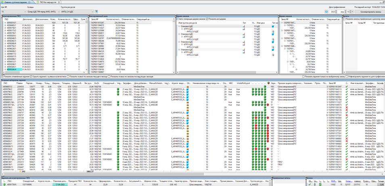Select input material row 40596057/2

point(192,87)
